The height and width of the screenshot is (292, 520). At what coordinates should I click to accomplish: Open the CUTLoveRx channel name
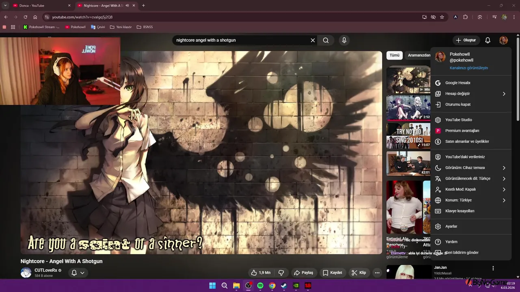click(x=45, y=270)
